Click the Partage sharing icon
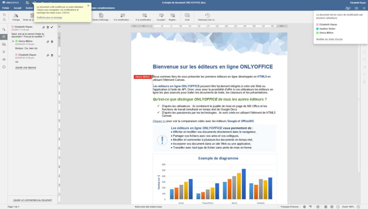Viewport: 368px width, 209px height. click(16, 17)
